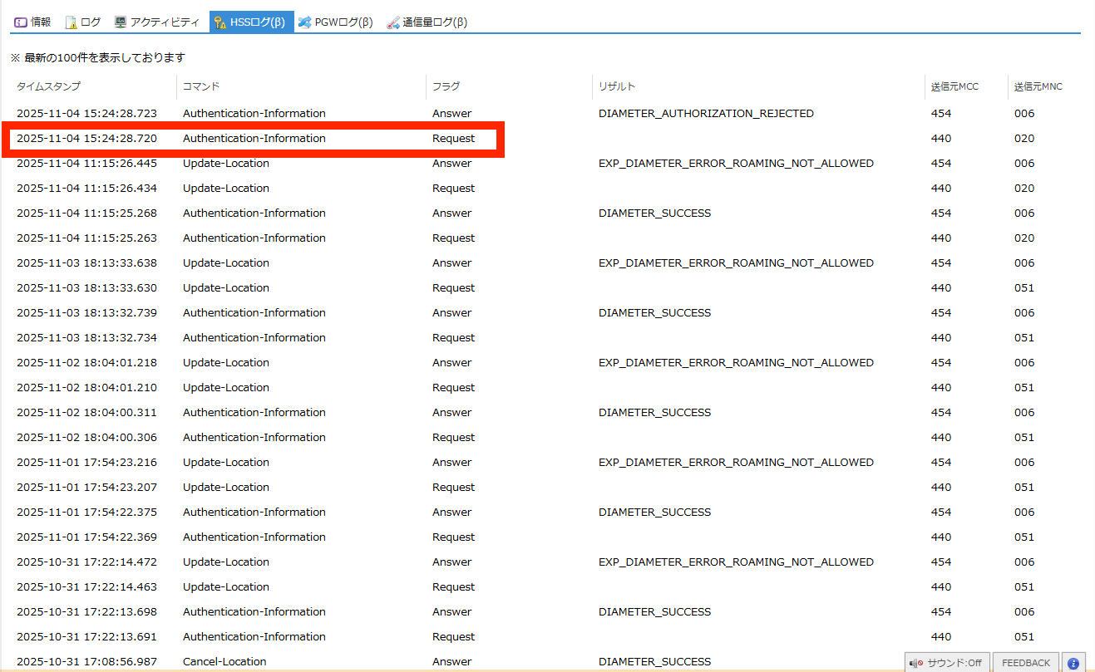Toggle the サウンド:Off sound button
The height and width of the screenshot is (672, 1095).
click(x=947, y=663)
